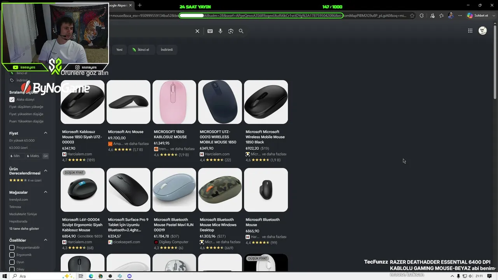Collapse the Mağazalar filter section
The height and width of the screenshot is (280, 498).
point(46,192)
